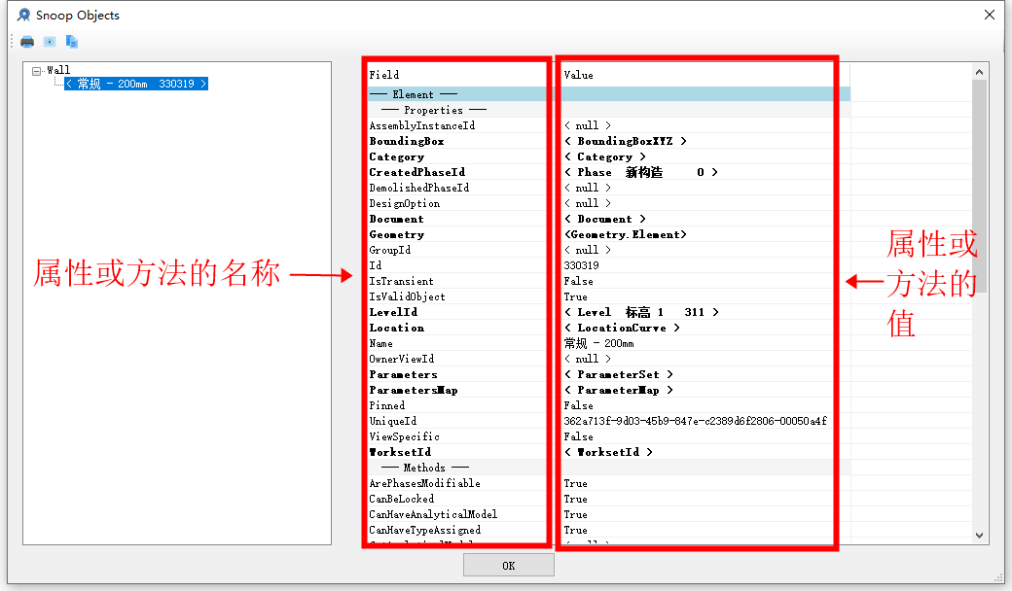Open the < WorksetId > value

(608, 452)
